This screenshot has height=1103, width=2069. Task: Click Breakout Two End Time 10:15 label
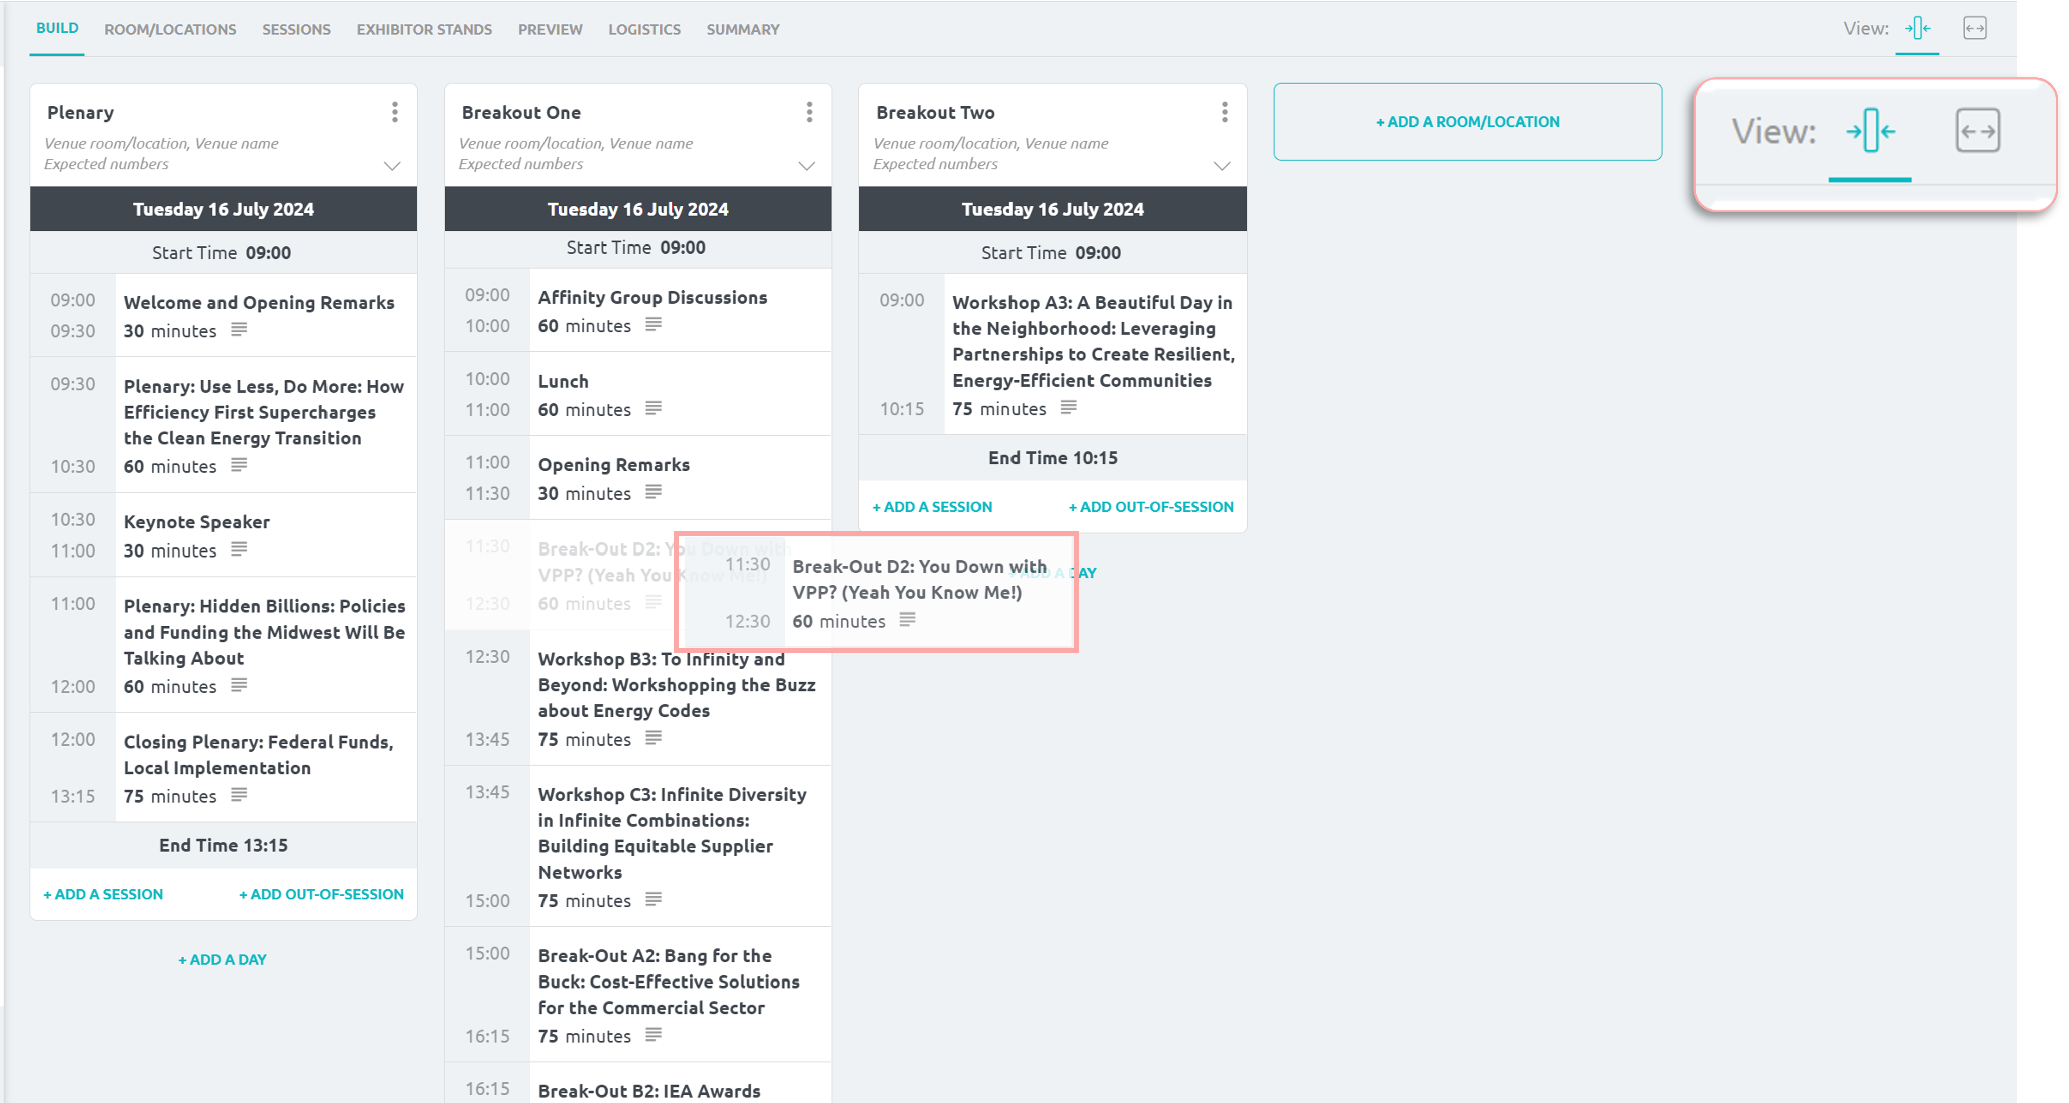click(x=1052, y=458)
